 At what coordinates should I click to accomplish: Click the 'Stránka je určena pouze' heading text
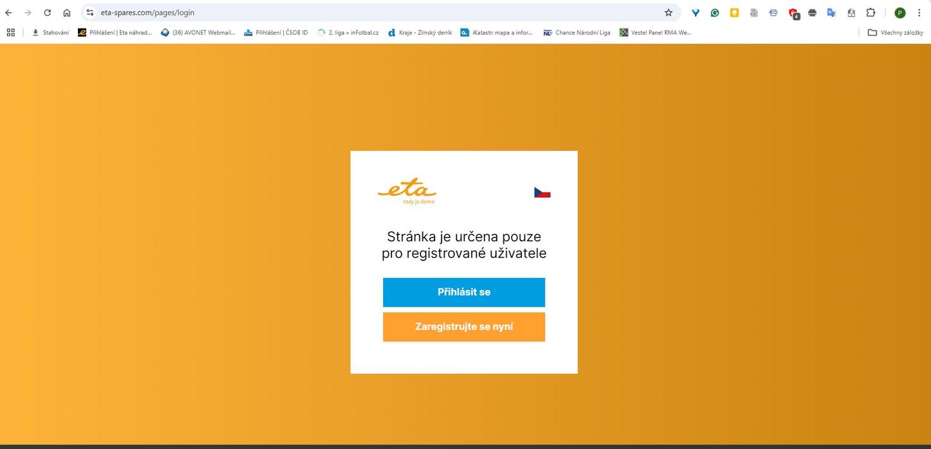coord(464,237)
